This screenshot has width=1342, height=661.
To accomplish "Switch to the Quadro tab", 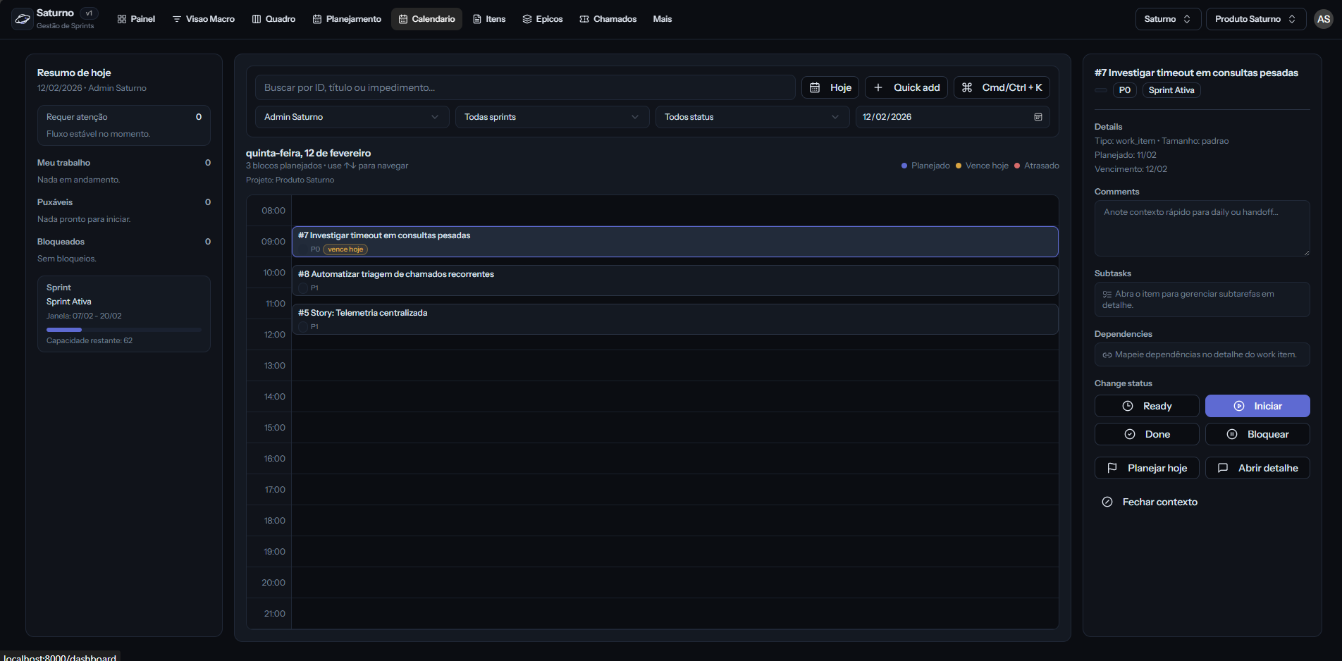I will pyautogui.click(x=273, y=19).
